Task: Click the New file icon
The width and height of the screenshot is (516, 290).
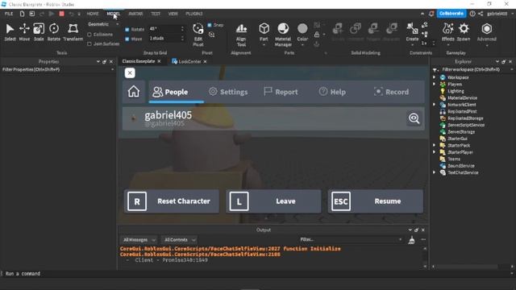Action: click(x=22, y=14)
